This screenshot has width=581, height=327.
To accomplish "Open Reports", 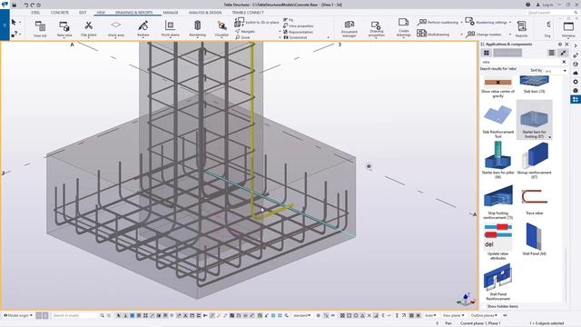I will (x=521, y=29).
